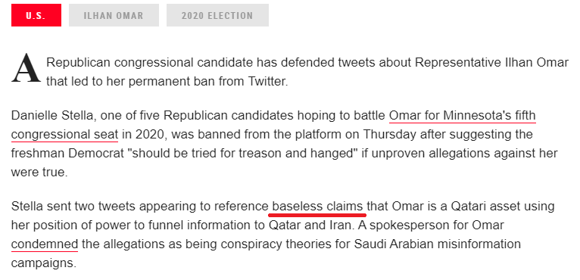Click the large drop-cap letter A
Image resolution: width=580 pixels, height=280 pixels.
click(x=26, y=69)
